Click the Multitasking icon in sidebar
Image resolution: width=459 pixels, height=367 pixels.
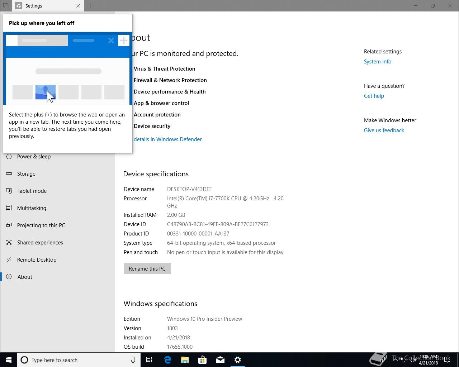[x=9, y=208]
